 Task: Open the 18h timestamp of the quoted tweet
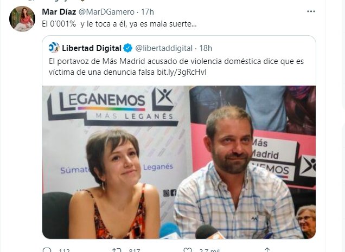click(206, 48)
